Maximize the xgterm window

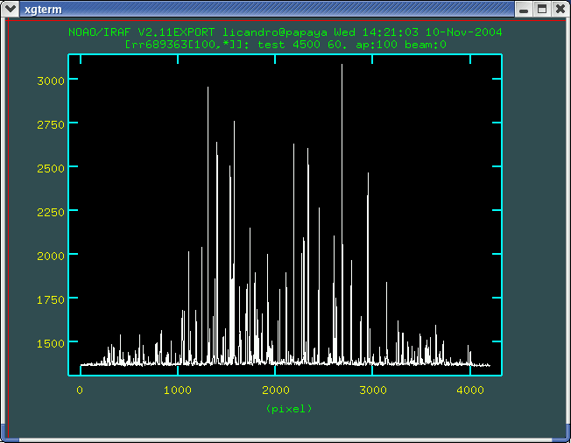point(541,9)
